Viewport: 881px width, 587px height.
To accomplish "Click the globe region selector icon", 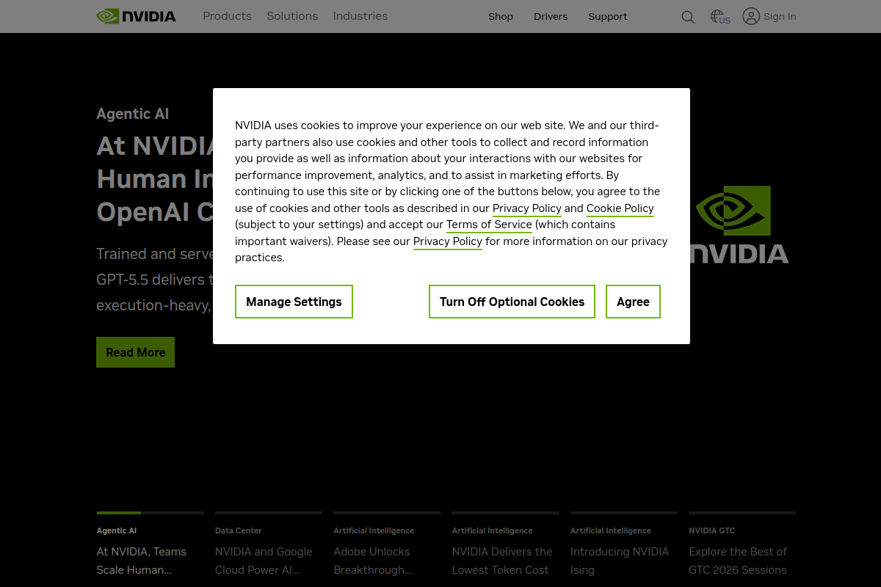I will (x=719, y=17).
